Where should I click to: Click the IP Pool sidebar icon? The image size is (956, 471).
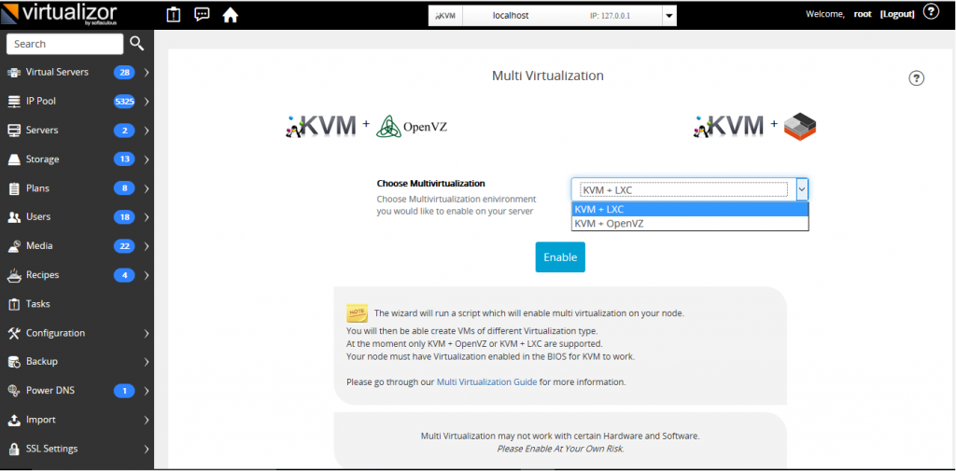pos(14,101)
